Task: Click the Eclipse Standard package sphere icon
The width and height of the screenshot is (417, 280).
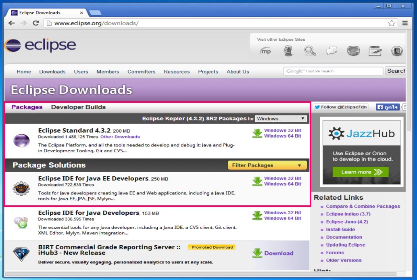Action: [x=21, y=140]
